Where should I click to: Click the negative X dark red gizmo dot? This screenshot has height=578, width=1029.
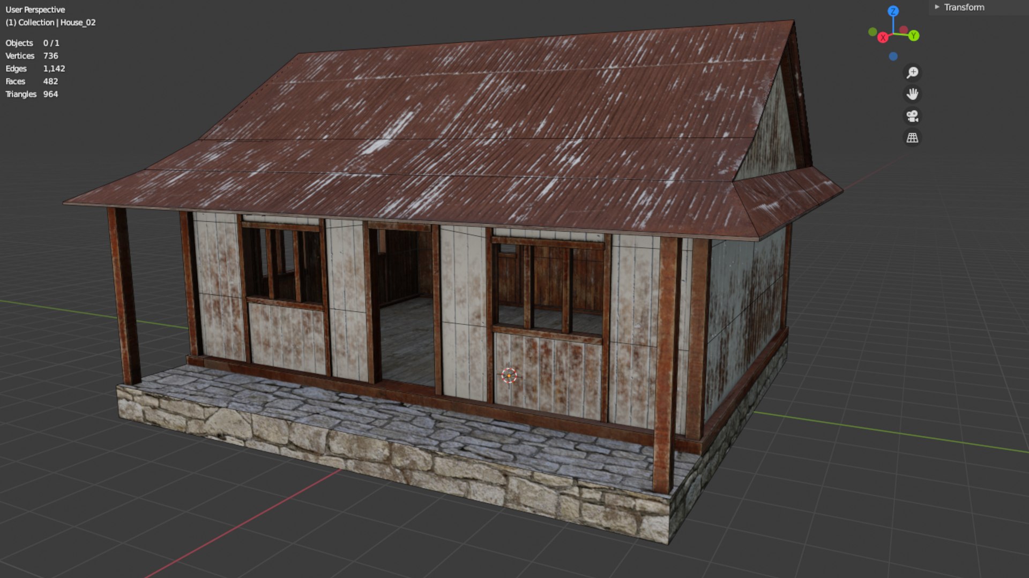pyautogui.click(x=904, y=29)
